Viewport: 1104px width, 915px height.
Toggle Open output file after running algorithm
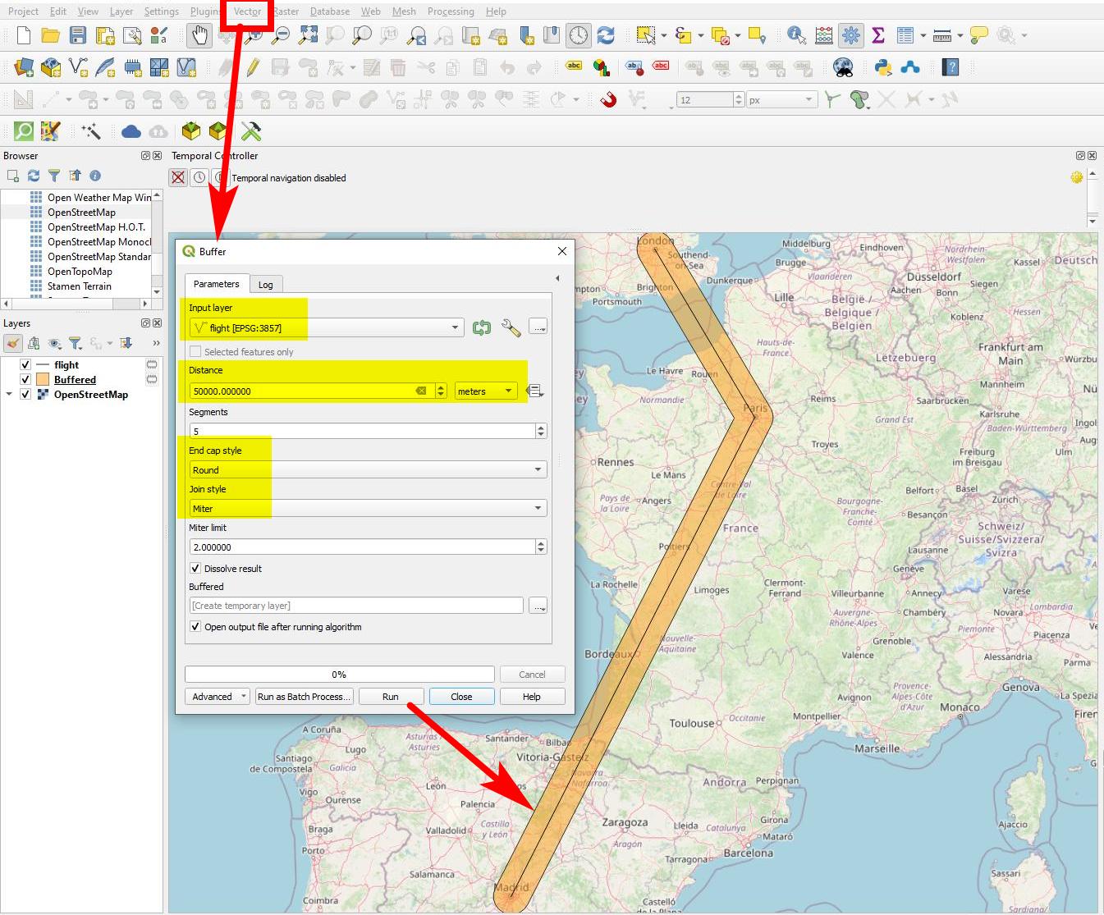point(195,626)
